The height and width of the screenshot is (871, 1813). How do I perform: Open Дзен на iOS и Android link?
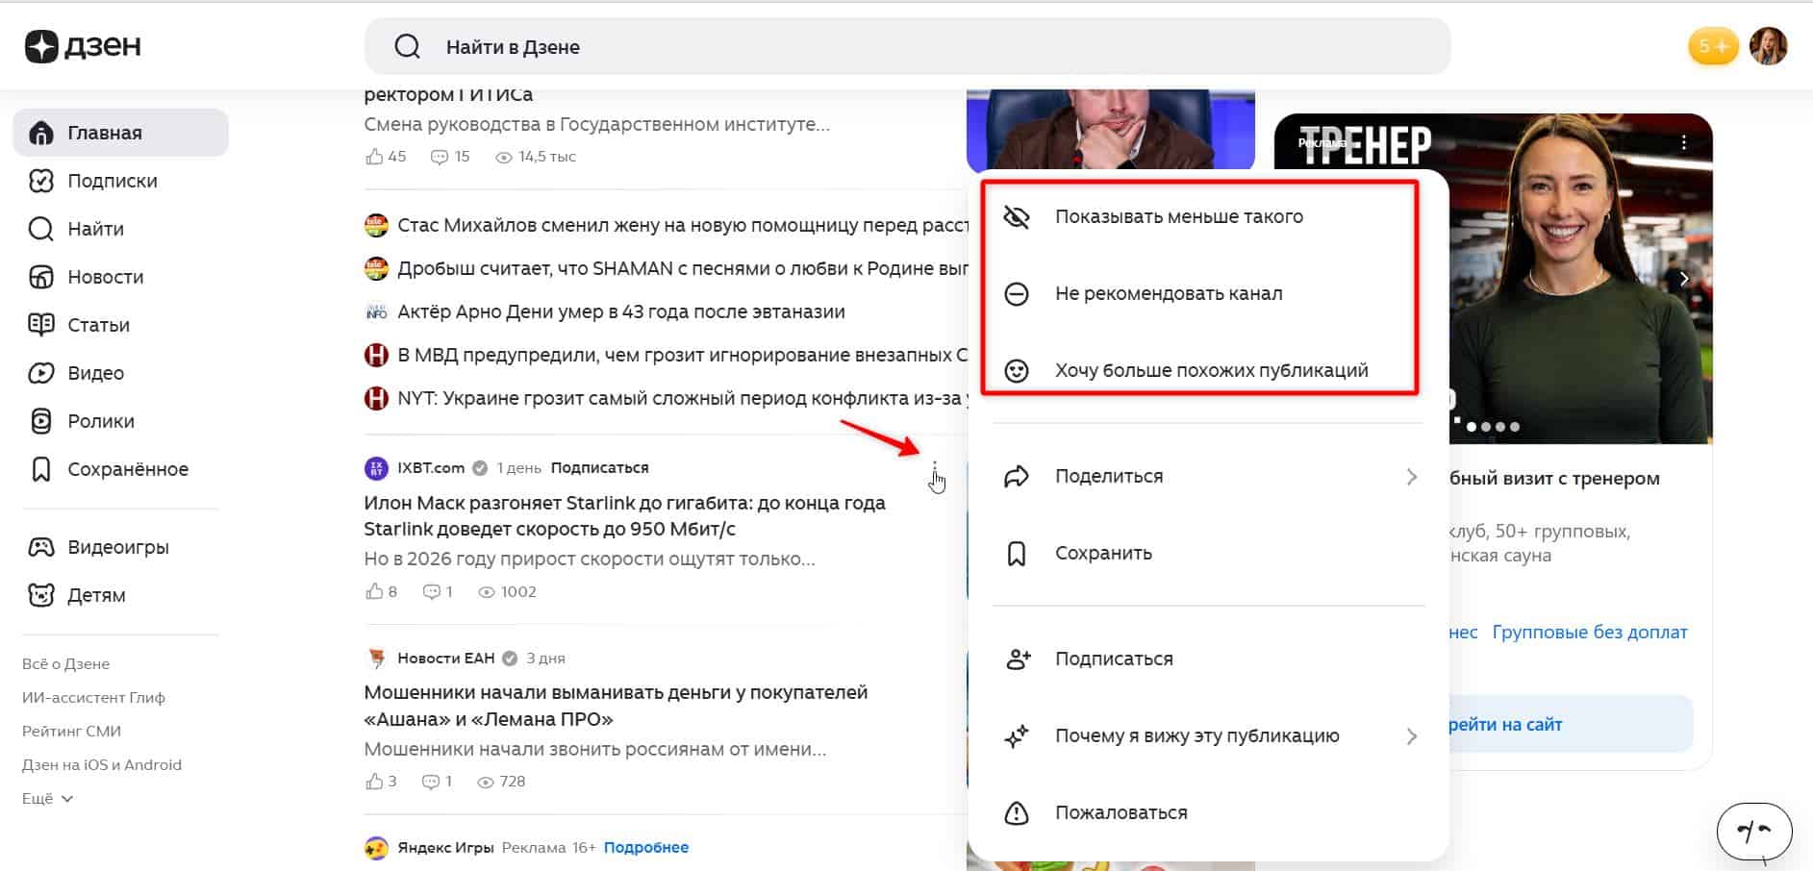101,764
